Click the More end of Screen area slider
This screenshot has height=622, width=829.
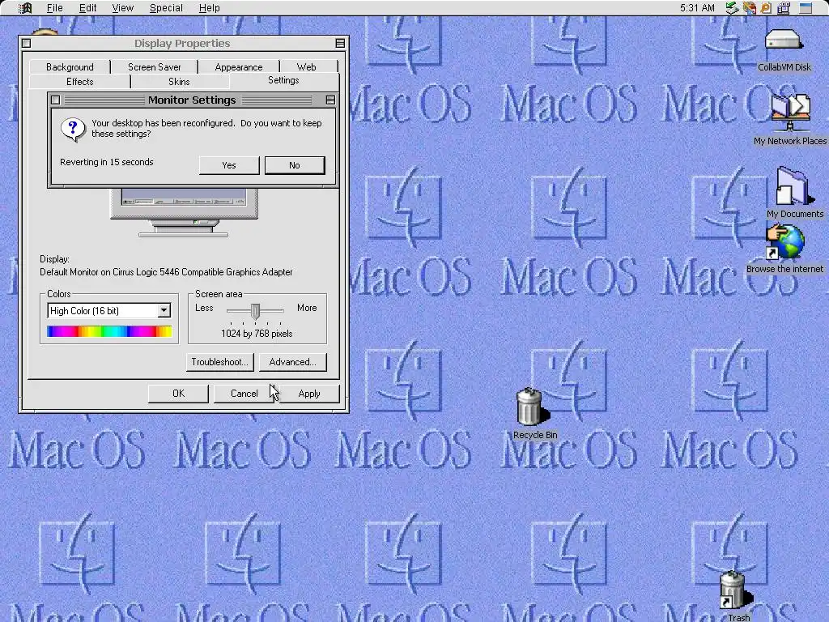(307, 308)
